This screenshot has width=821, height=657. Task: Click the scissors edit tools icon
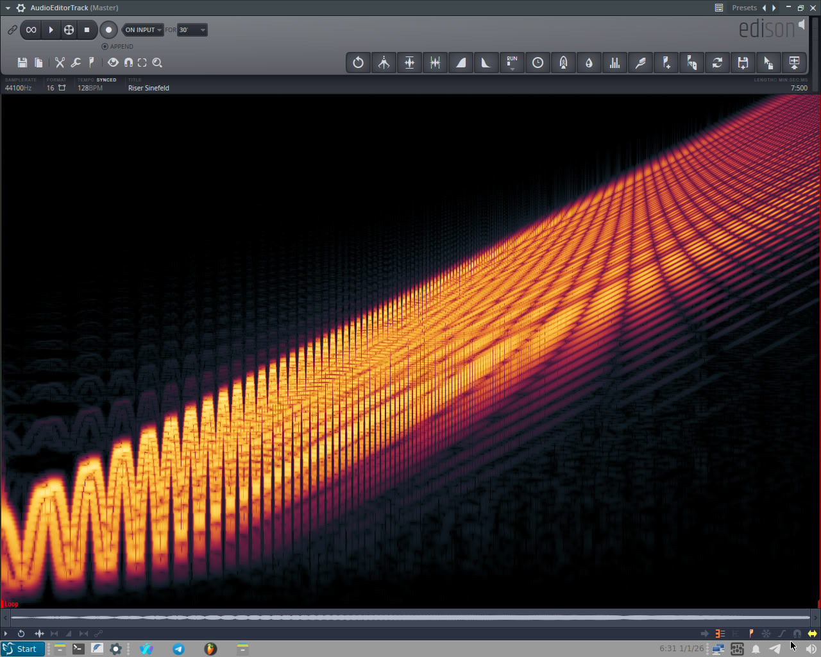(x=60, y=62)
